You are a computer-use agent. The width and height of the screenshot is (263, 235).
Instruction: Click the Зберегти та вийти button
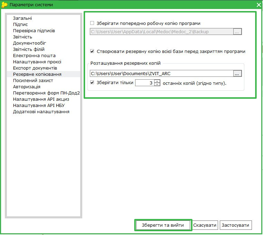163,225
